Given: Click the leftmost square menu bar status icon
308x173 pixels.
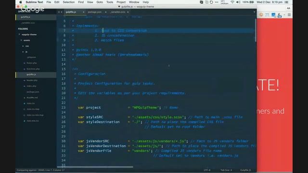Looking at the screenshot, I should click(x=201, y=2).
